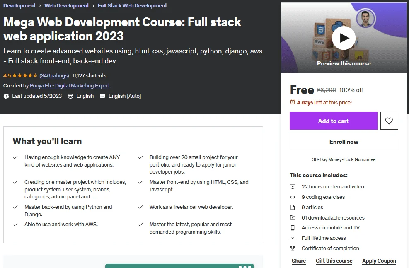The width and height of the screenshot is (409, 268).
Task: Click checkmark beside 'Work as a freelancer'
Action: tap(140, 207)
